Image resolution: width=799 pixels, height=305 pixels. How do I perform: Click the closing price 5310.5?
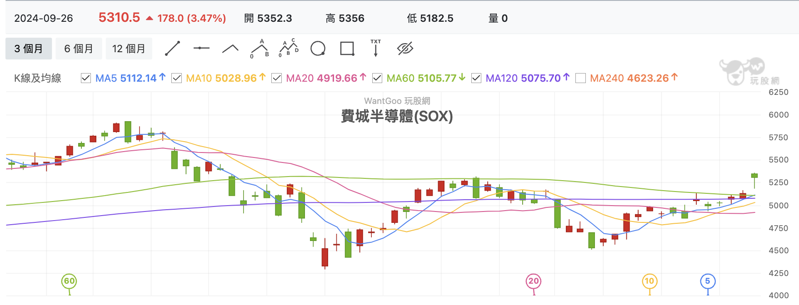coord(119,18)
